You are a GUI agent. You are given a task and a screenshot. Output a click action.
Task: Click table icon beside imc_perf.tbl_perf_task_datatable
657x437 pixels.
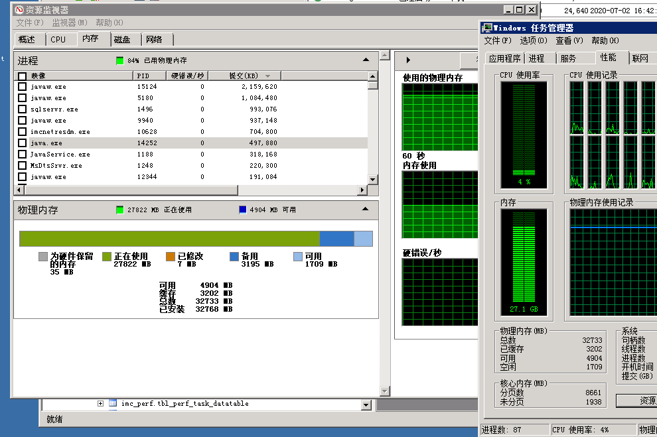click(112, 404)
